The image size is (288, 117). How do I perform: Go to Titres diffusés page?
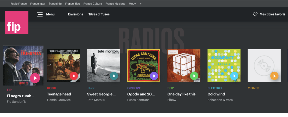(x=99, y=14)
